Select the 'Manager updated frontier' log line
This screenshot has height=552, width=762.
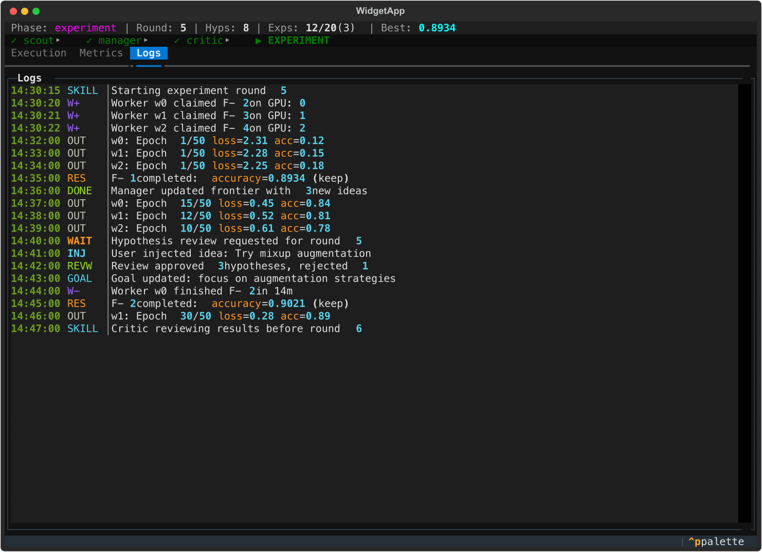[374, 191]
